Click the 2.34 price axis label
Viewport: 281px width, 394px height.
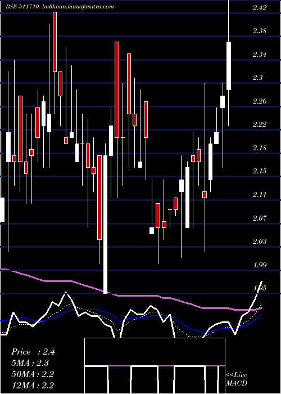pos(260,55)
